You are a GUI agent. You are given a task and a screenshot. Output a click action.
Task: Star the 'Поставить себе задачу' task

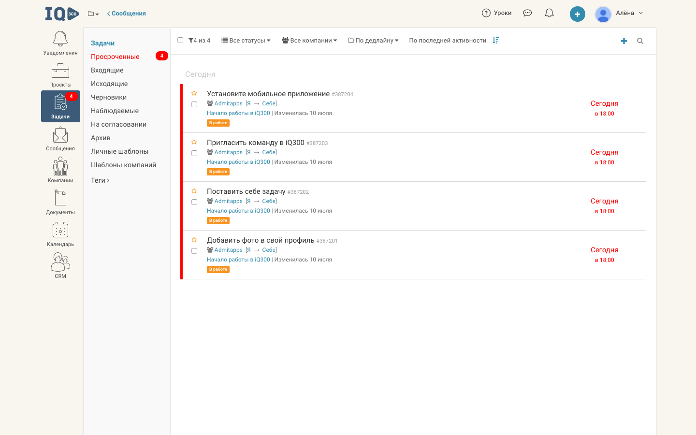click(x=194, y=191)
